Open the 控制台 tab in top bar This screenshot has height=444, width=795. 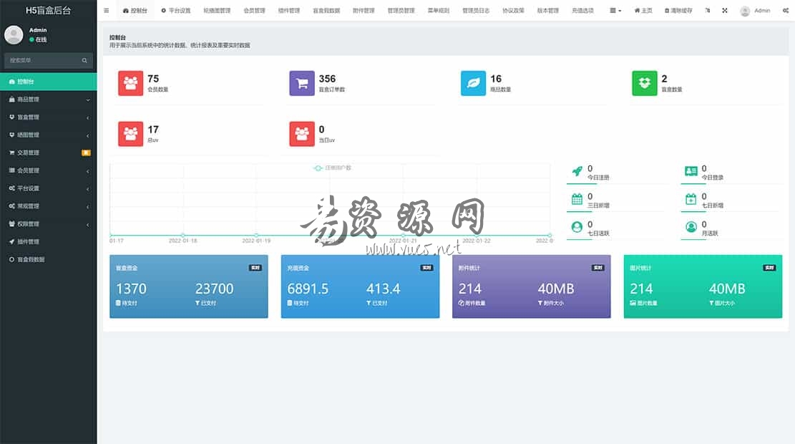pyautogui.click(x=135, y=10)
